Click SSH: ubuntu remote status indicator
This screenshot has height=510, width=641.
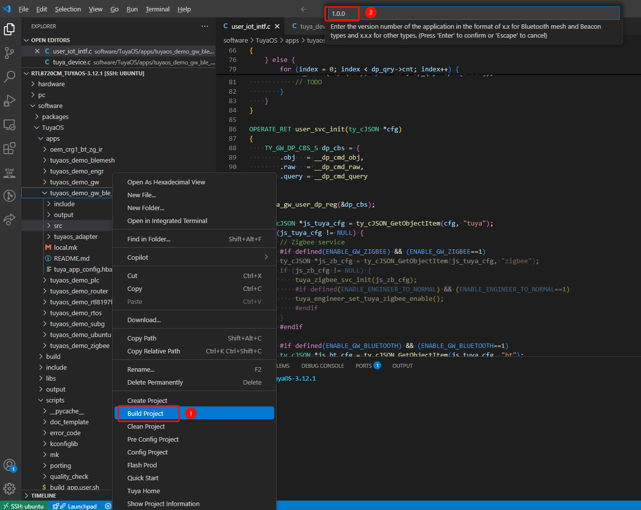coord(23,506)
